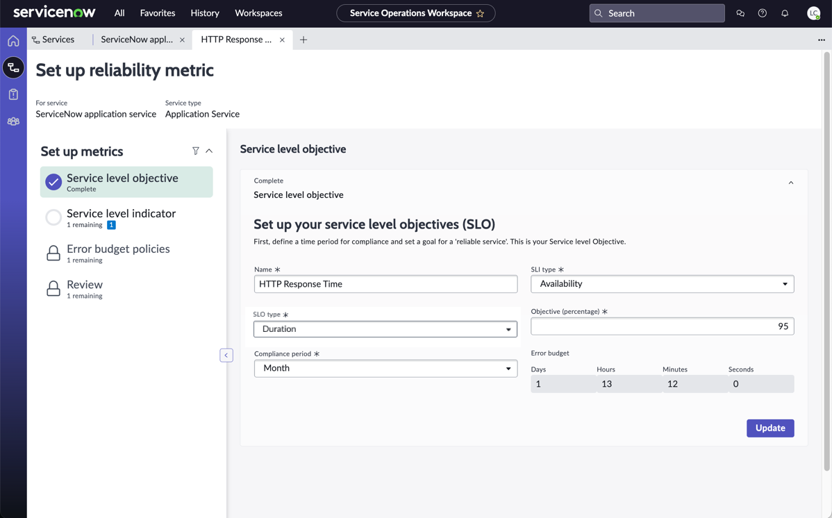
Task: Click the Error budget Days field
Action: [x=563, y=384]
